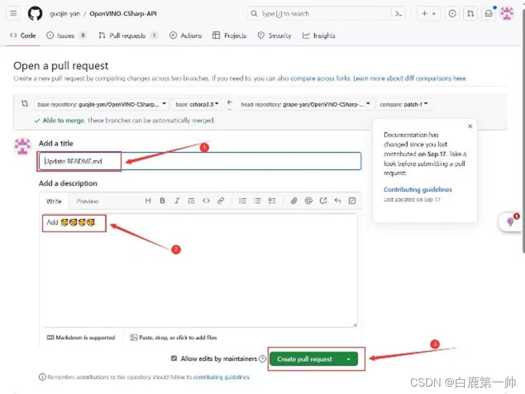525x394 pixels.
Task: Add a task list
Action: tap(272, 201)
